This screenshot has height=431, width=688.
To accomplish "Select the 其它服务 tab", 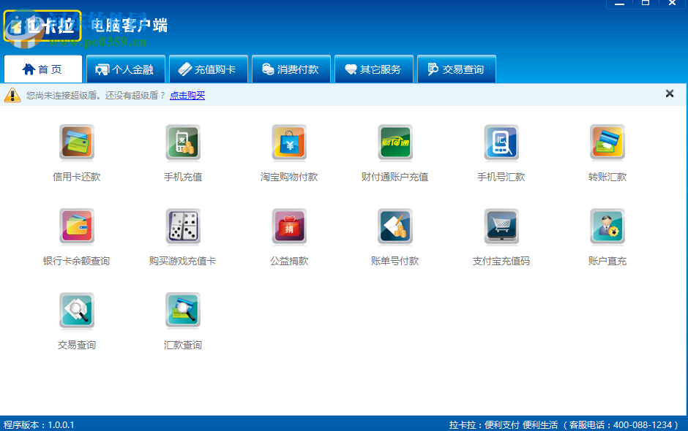I will point(374,69).
